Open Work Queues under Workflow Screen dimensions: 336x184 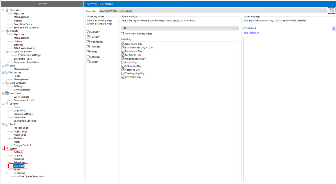pyautogui.click(x=21, y=97)
